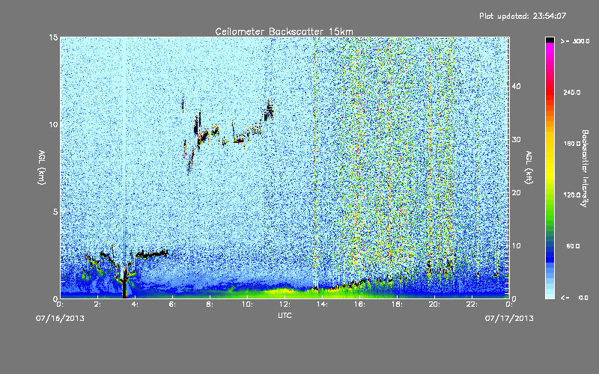Click the 'Ceilometer Backscatter 15km' plot title
Viewport: 599px width, 374px height.
tap(284, 31)
